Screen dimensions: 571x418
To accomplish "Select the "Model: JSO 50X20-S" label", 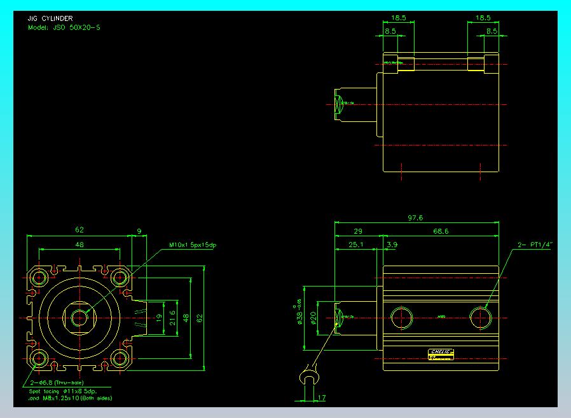I will click(x=64, y=28).
